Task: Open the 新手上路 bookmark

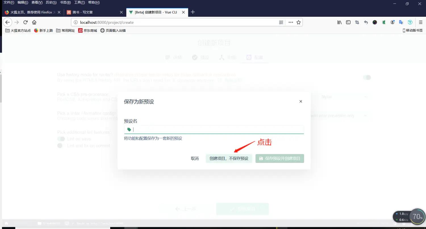Action: click(43, 30)
